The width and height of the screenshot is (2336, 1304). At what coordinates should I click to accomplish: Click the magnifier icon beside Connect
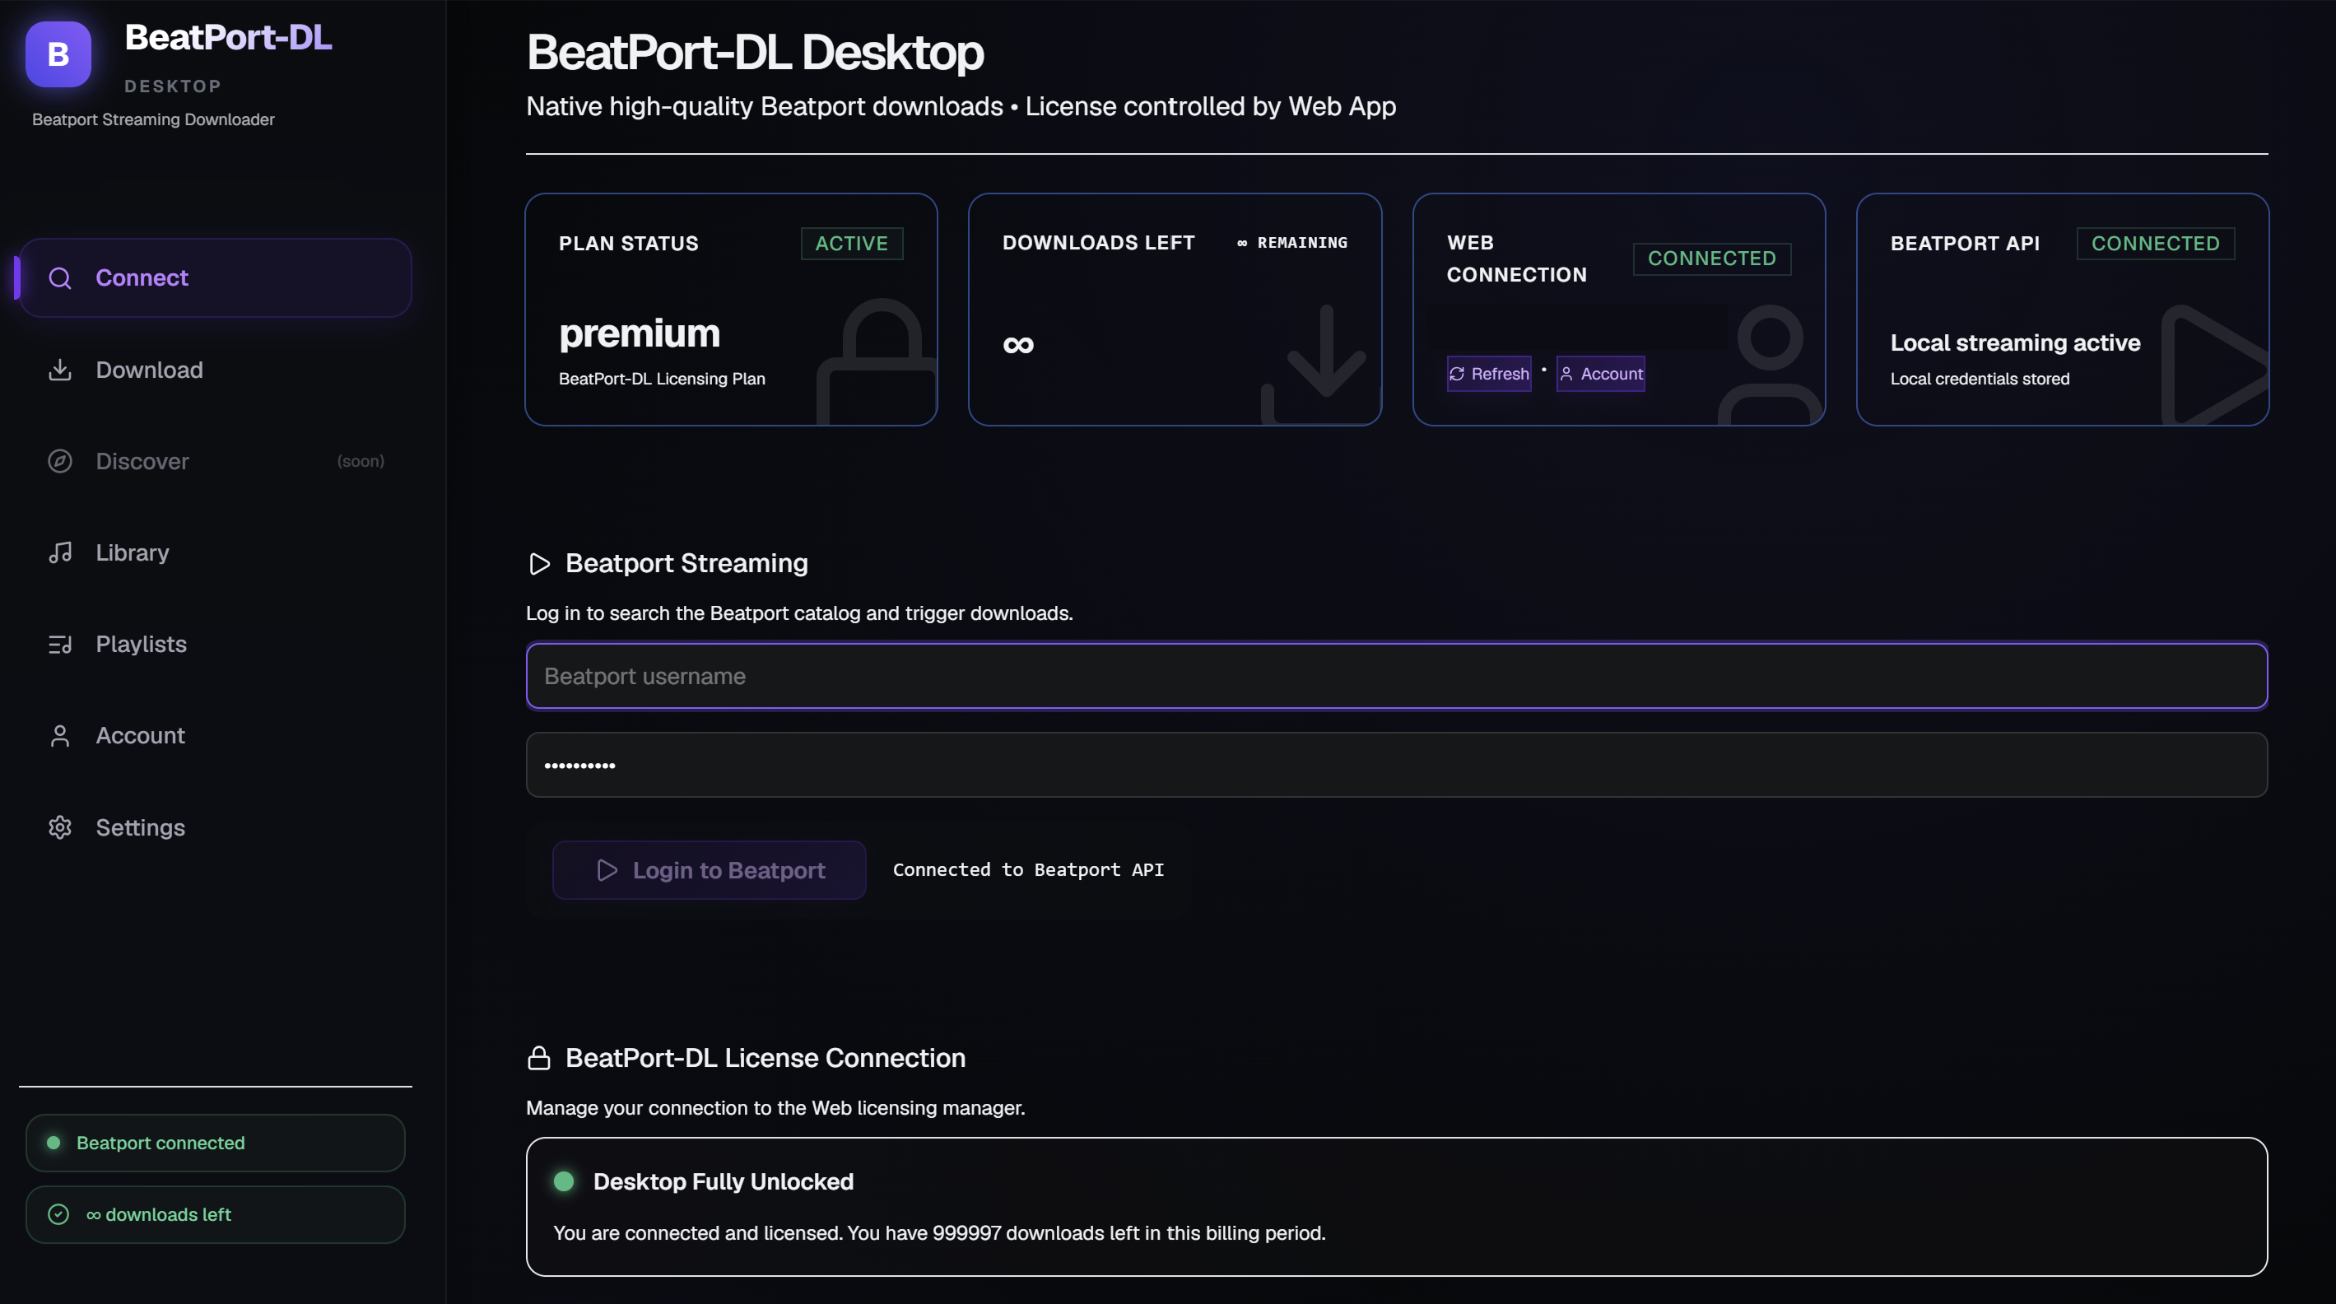tap(60, 277)
